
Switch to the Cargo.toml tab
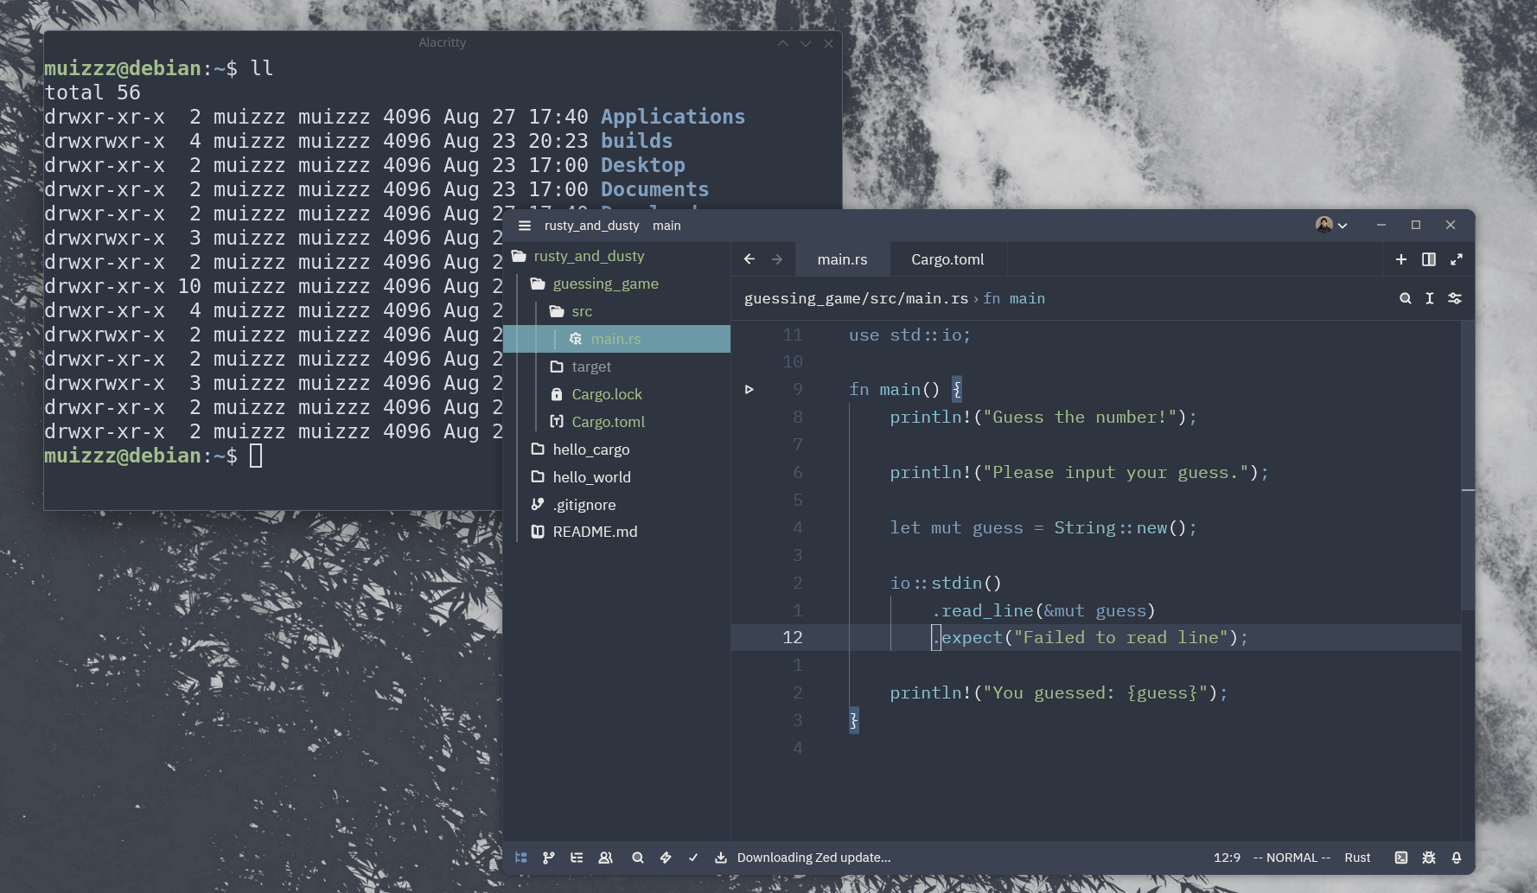(947, 259)
